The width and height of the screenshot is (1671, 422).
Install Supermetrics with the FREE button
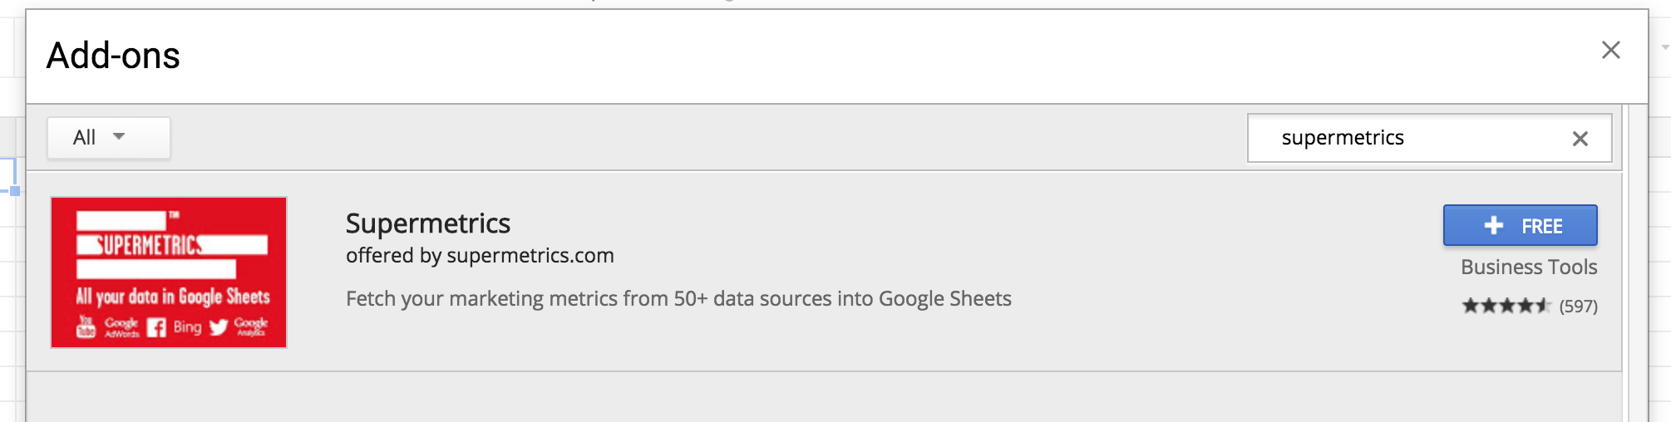point(1520,226)
